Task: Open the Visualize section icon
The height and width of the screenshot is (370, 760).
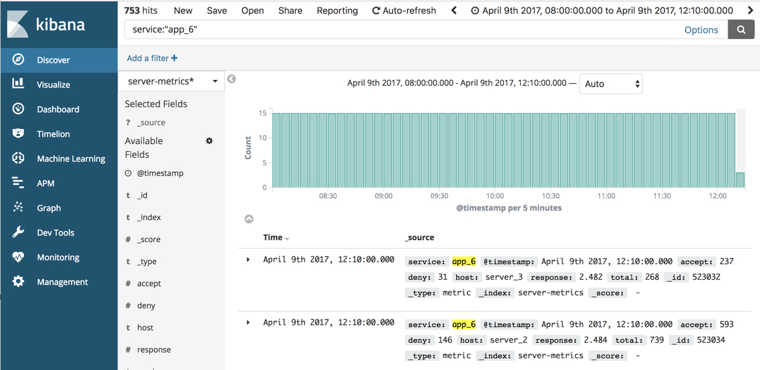Action: 18,84
